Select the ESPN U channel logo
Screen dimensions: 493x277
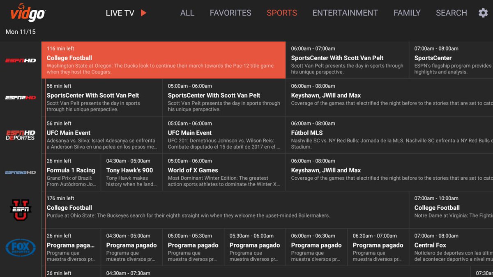point(21,210)
